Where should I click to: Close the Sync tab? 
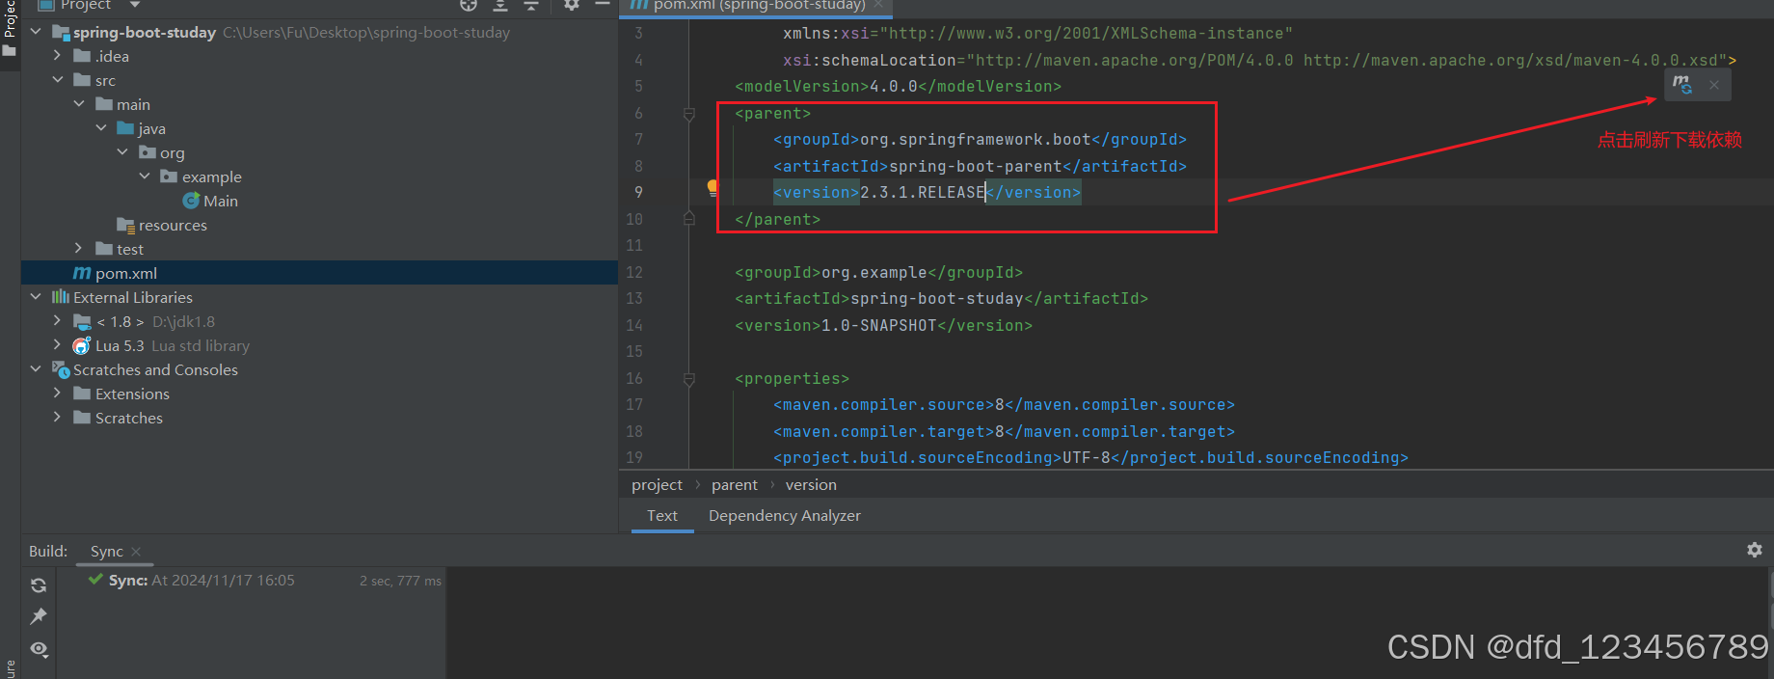[137, 552]
